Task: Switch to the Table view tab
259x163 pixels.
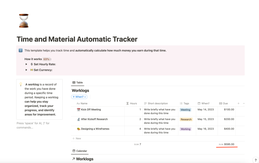Action: coord(78,83)
